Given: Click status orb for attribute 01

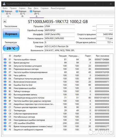Looking at the screenshot, I should coord(5,59).
